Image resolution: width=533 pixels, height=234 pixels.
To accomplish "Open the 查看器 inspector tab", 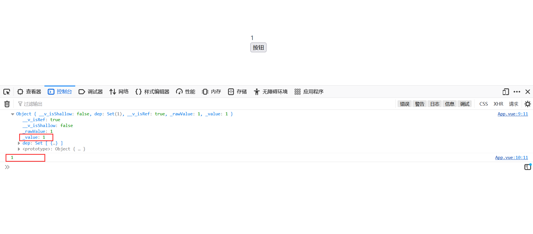I will (29, 92).
